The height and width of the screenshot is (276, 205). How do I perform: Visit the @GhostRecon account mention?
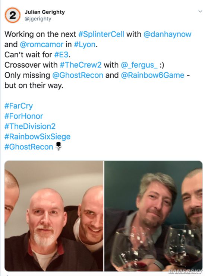pyautogui.click(x=78, y=75)
